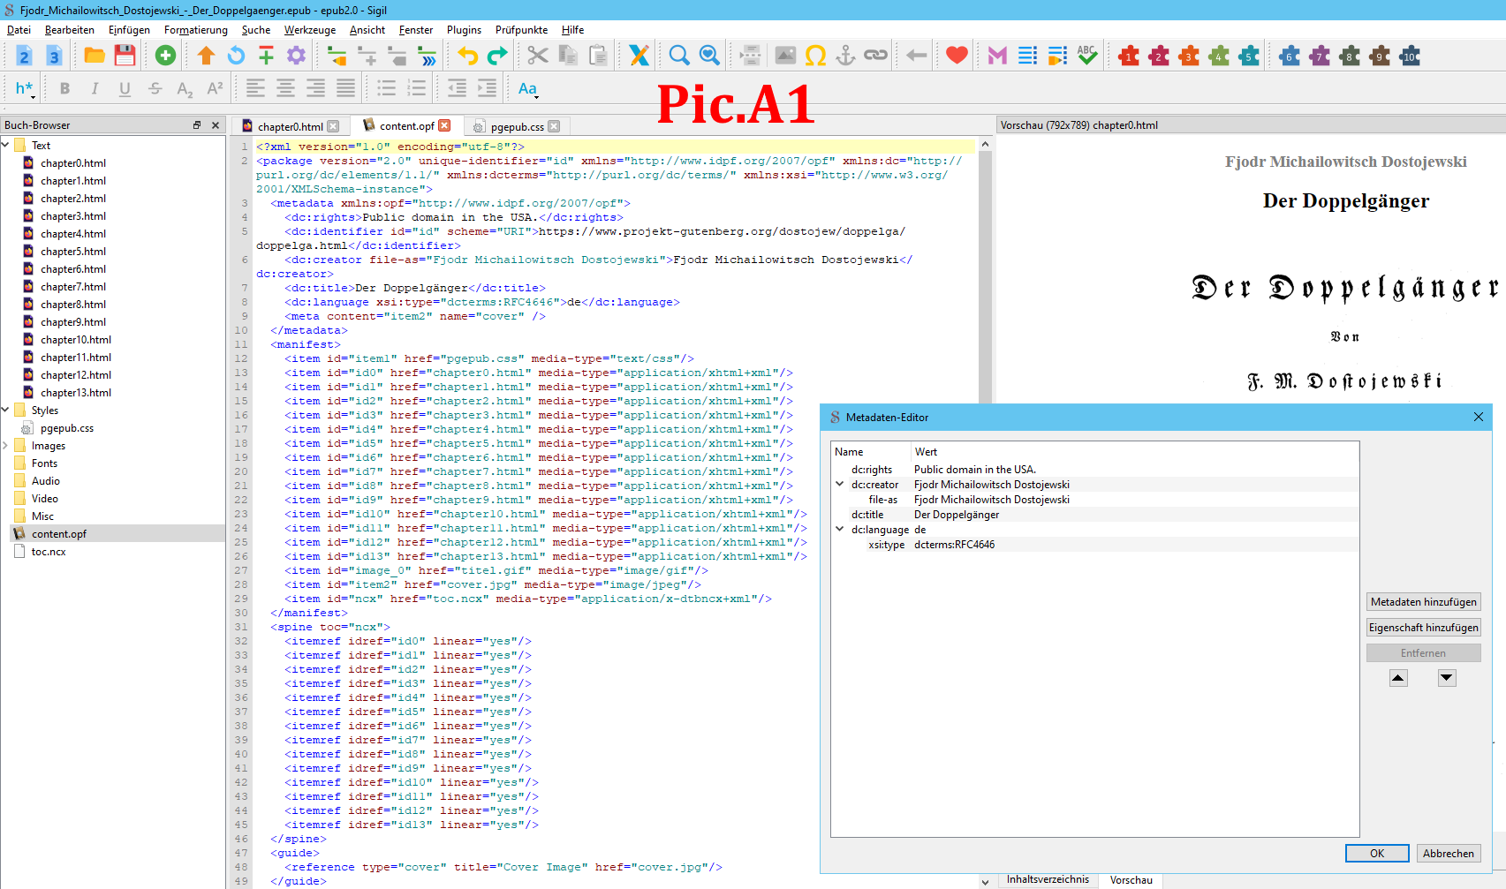Switch to the pgepub.css tab

pos(517,126)
